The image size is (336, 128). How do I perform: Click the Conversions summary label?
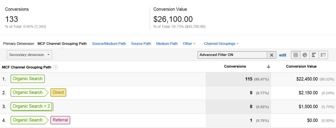pos(17,9)
